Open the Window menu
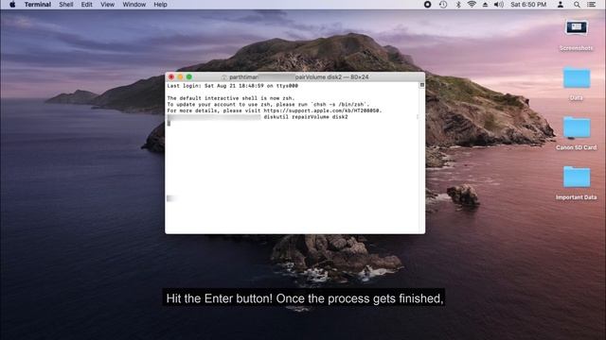Image resolution: width=606 pixels, height=340 pixels. tap(134, 5)
